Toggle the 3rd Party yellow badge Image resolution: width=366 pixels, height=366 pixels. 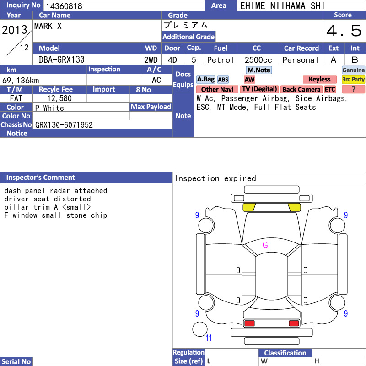[353, 79]
